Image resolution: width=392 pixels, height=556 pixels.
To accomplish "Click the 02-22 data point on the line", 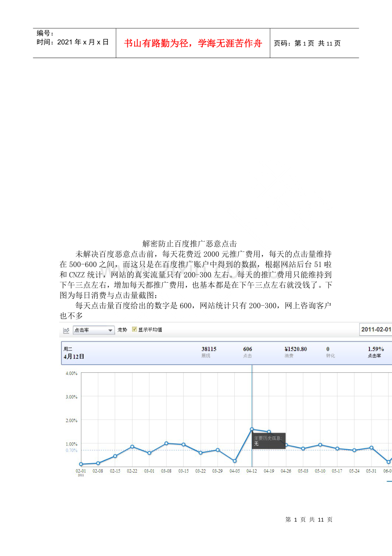I will click(133, 447).
